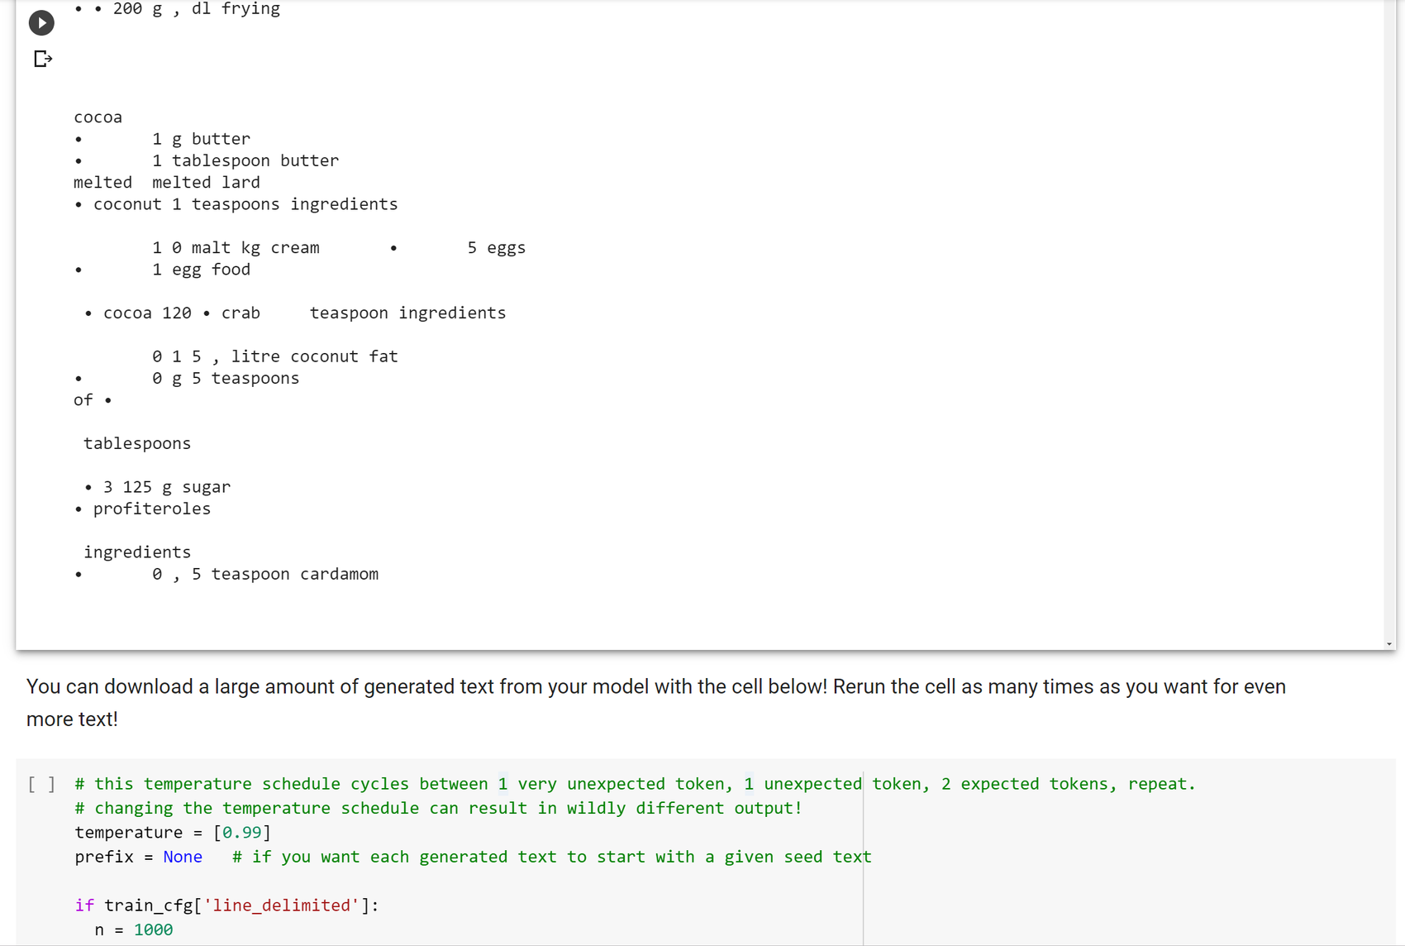Viewport: 1405px width, 946px height.
Task: Click the clear output icon below play button
Action: coord(43,59)
